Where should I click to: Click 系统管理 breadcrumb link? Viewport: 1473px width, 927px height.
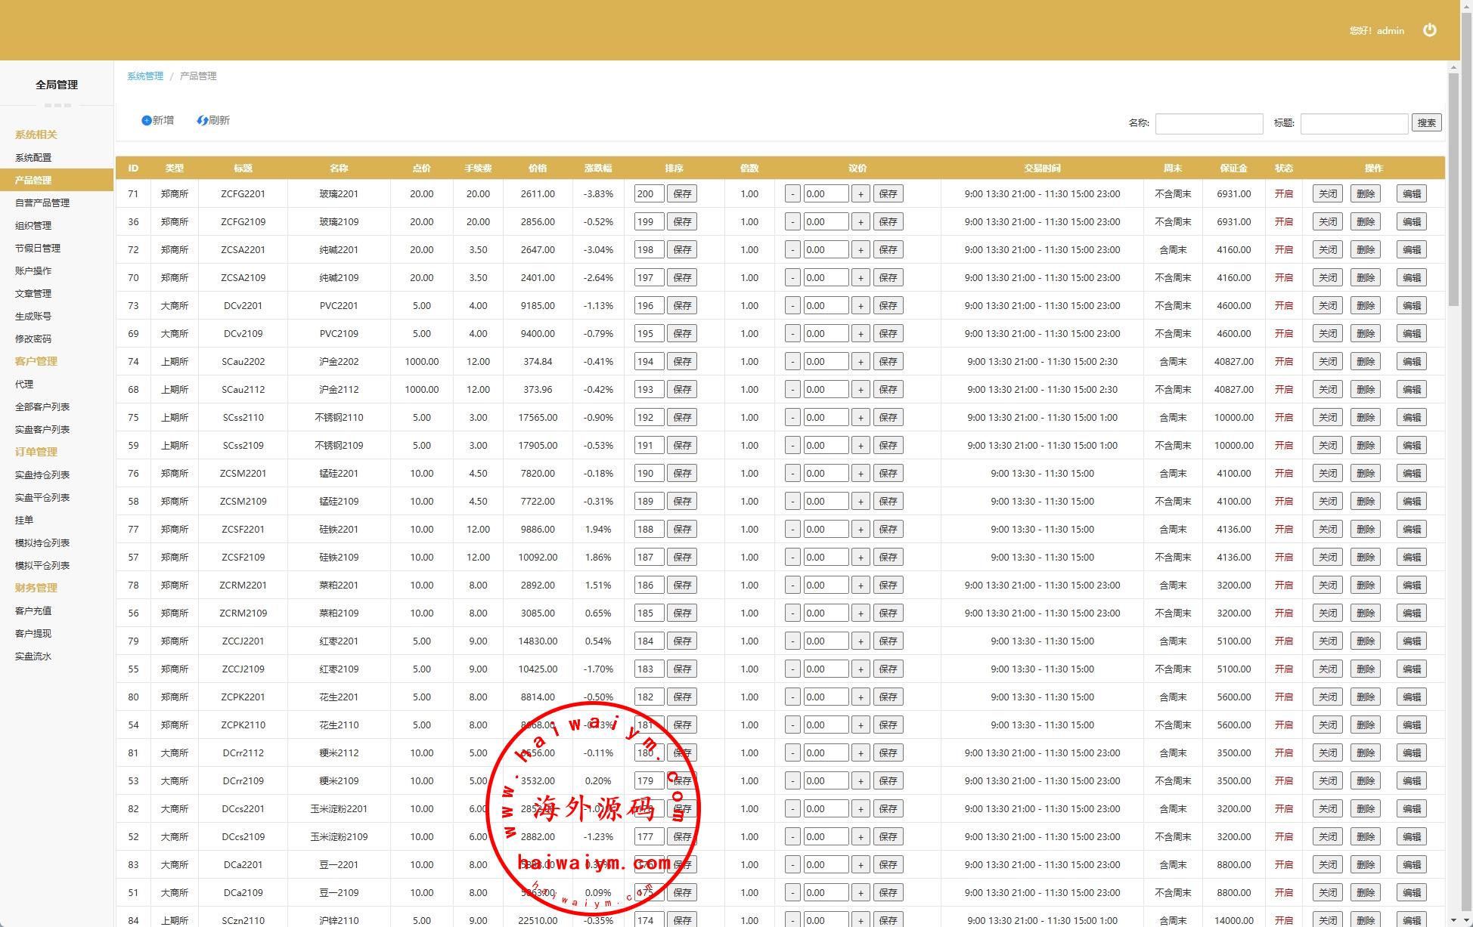(x=145, y=76)
